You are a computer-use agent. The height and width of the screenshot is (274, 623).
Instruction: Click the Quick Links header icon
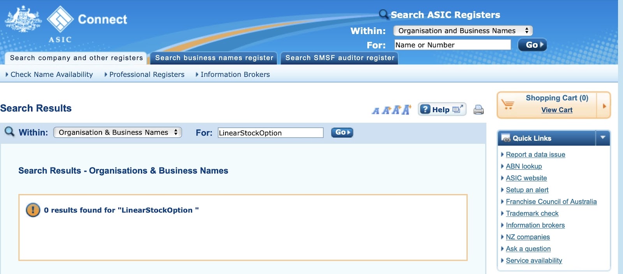(505, 138)
